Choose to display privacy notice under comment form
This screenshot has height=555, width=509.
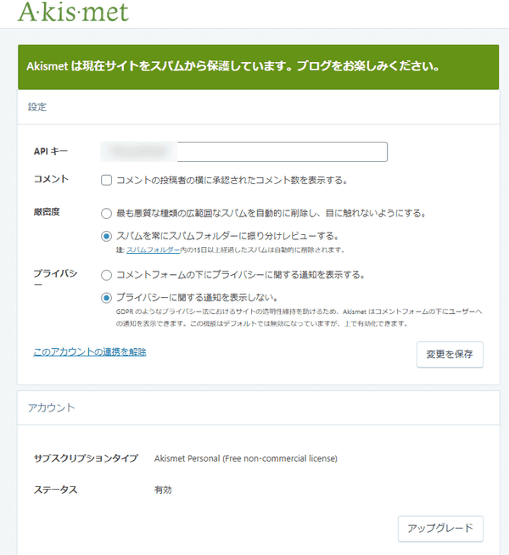[107, 275]
